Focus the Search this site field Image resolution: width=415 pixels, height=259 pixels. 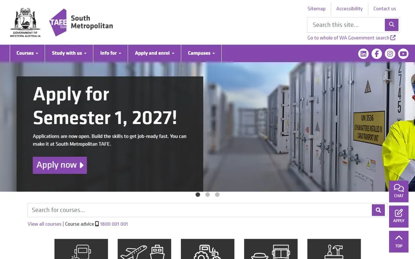tap(346, 25)
